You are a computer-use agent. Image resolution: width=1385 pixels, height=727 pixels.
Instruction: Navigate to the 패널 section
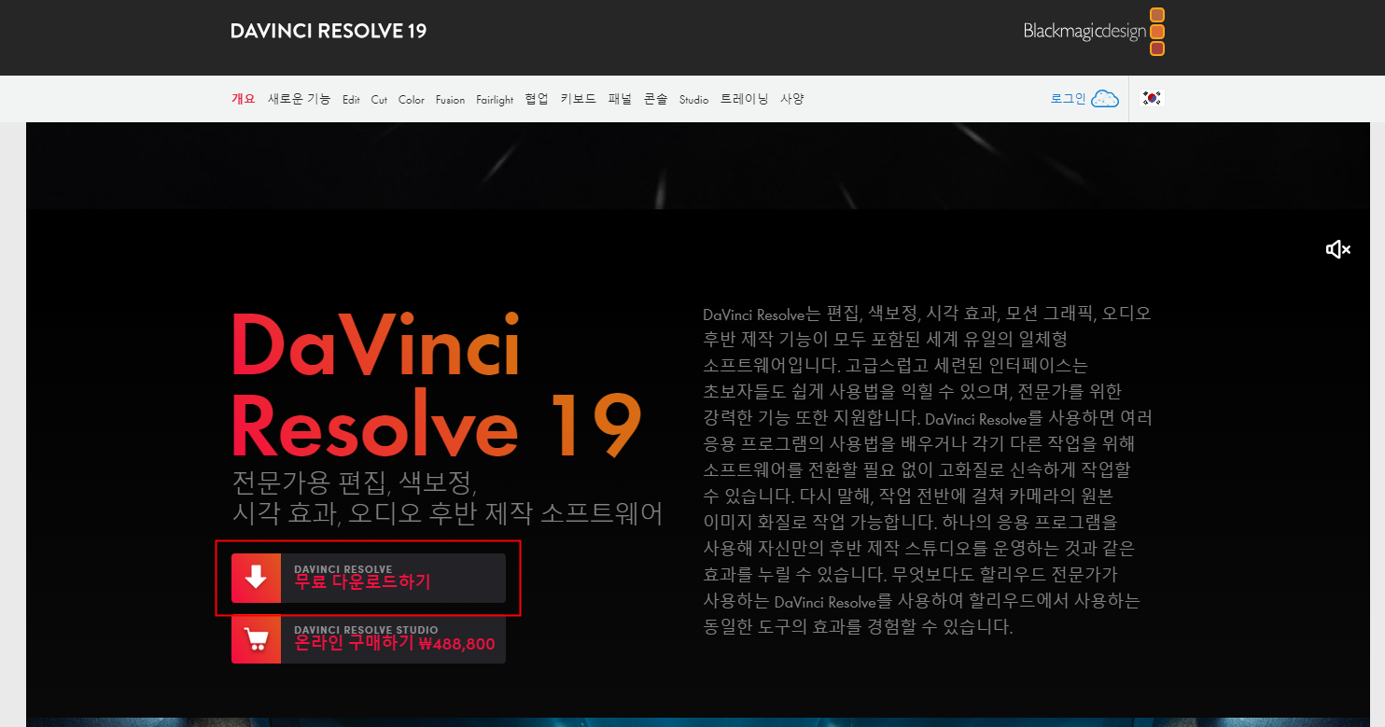pos(620,99)
